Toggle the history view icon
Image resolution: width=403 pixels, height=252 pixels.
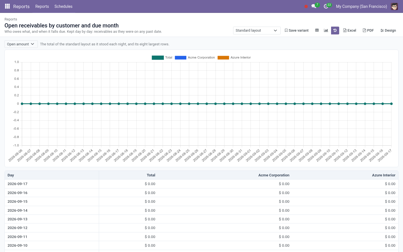[x=335, y=31]
